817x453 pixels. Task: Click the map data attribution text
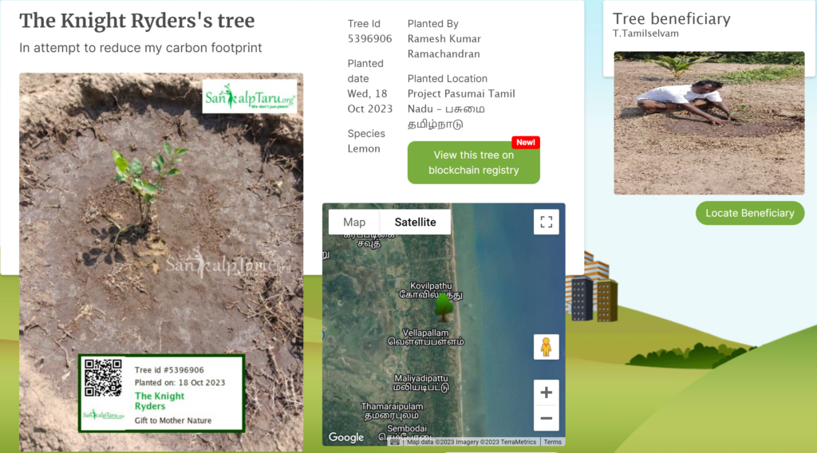(472, 442)
